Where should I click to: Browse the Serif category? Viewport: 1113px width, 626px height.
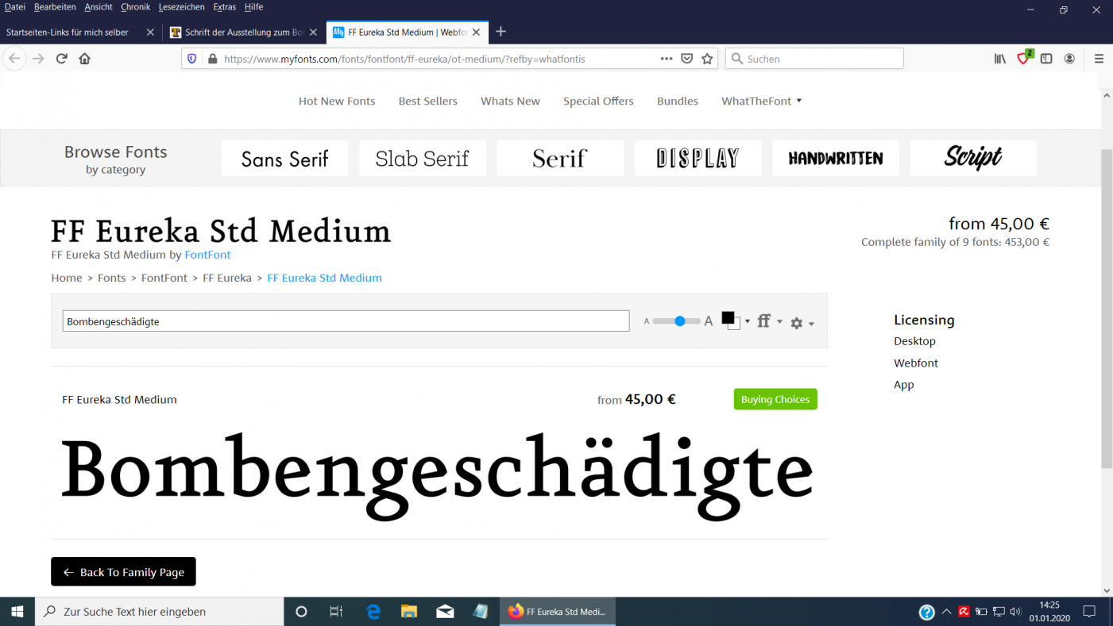point(560,159)
